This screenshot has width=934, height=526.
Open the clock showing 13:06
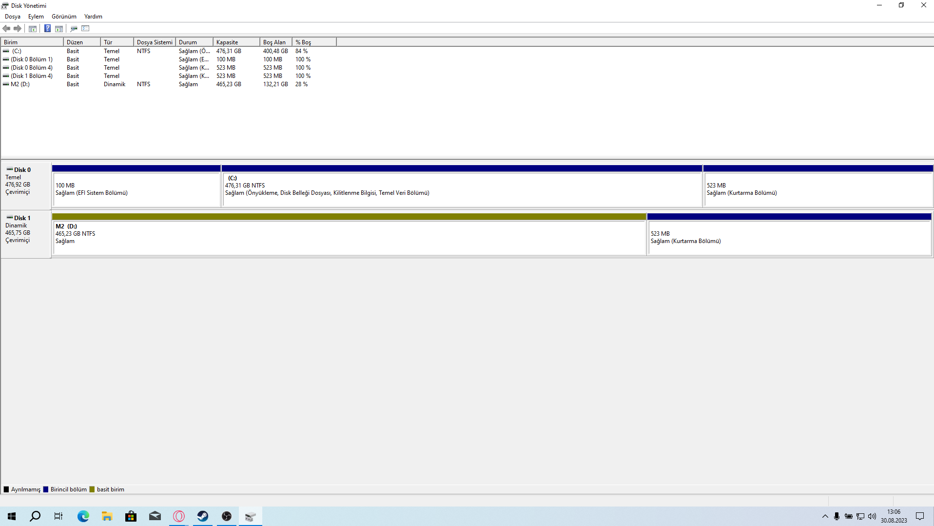click(x=894, y=516)
